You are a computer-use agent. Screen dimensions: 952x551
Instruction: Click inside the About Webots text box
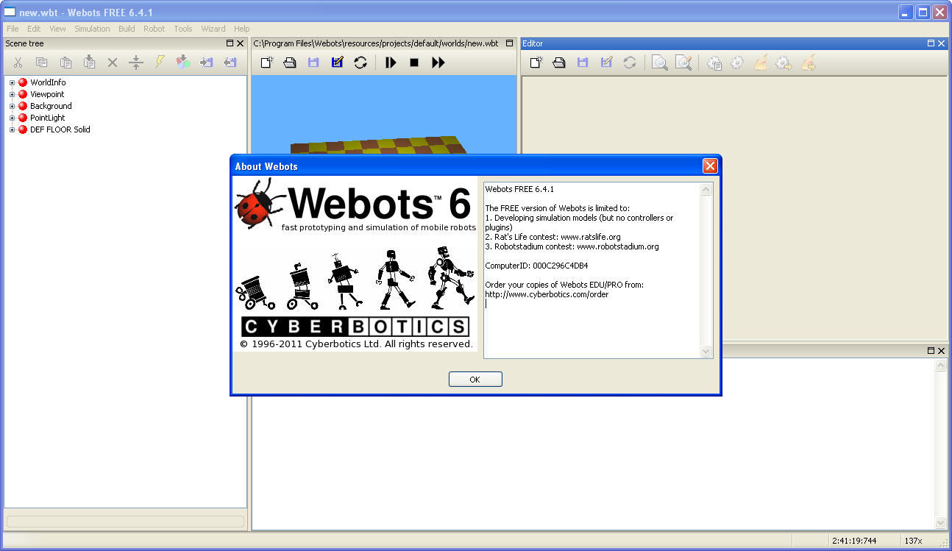pos(592,271)
